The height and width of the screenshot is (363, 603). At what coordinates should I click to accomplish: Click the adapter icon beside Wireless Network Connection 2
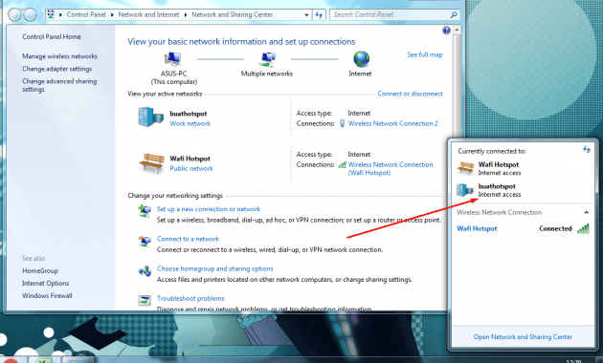[342, 123]
